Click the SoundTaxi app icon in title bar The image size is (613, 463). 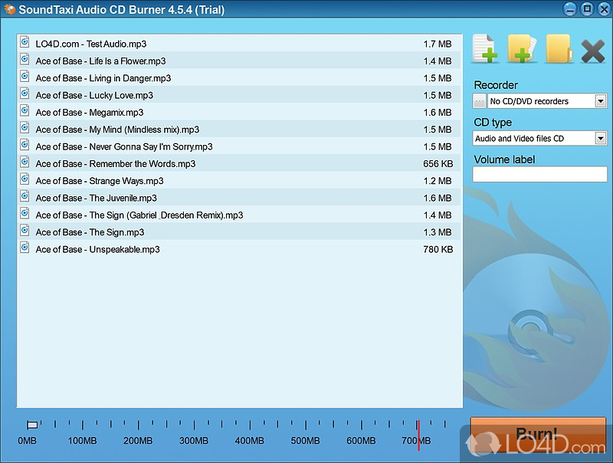coord(10,9)
